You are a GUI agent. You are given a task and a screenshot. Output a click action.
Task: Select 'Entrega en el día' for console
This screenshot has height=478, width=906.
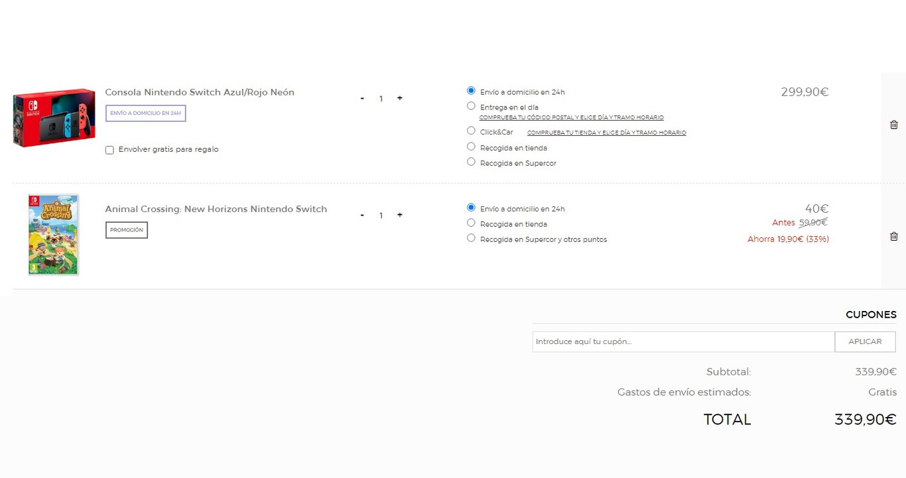[471, 106]
